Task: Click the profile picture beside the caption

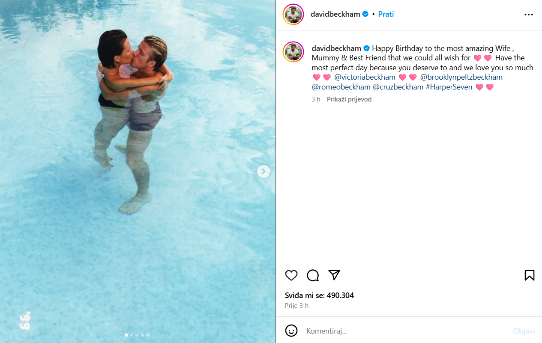Action: 293,52
